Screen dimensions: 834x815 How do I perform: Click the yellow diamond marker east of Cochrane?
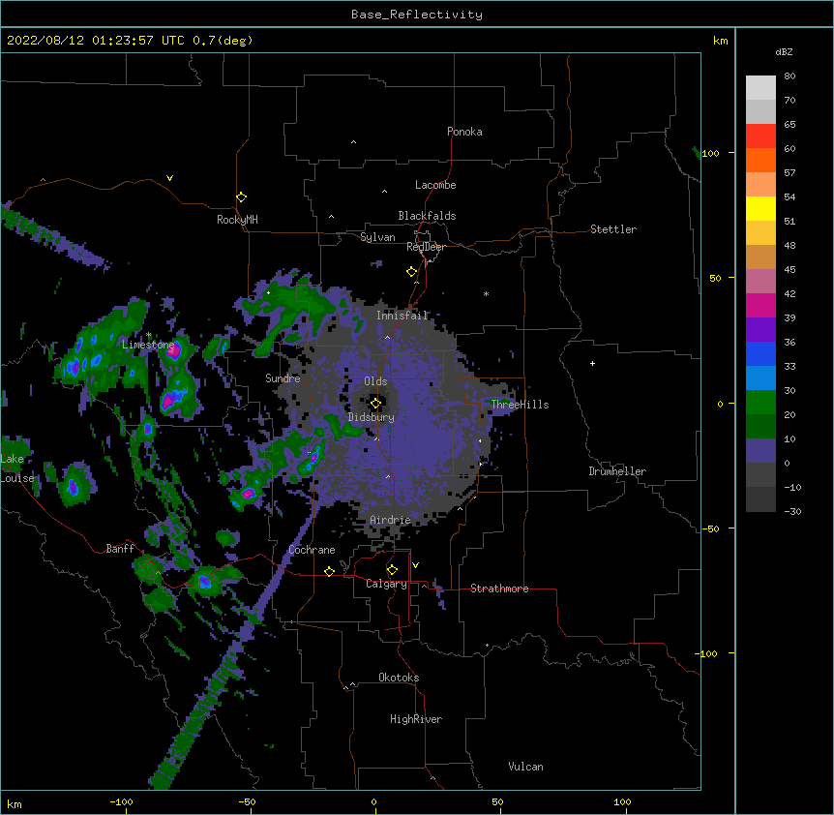(x=329, y=571)
